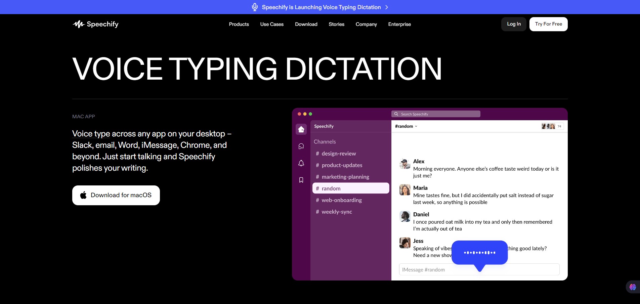640x304 pixels.
Task: Click the name Alex in chat
Action: tap(419, 161)
